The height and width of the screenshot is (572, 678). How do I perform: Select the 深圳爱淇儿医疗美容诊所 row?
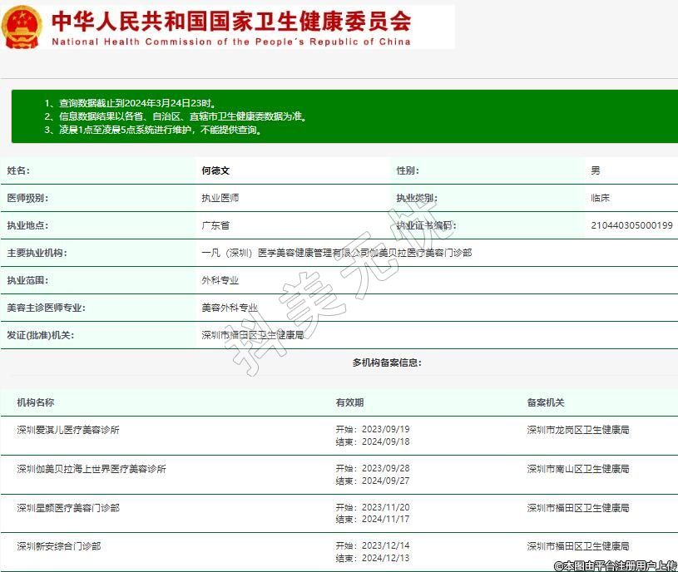point(68,430)
